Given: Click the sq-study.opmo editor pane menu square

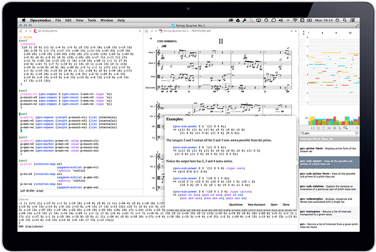Looking at the screenshot, I should (x=21, y=31).
